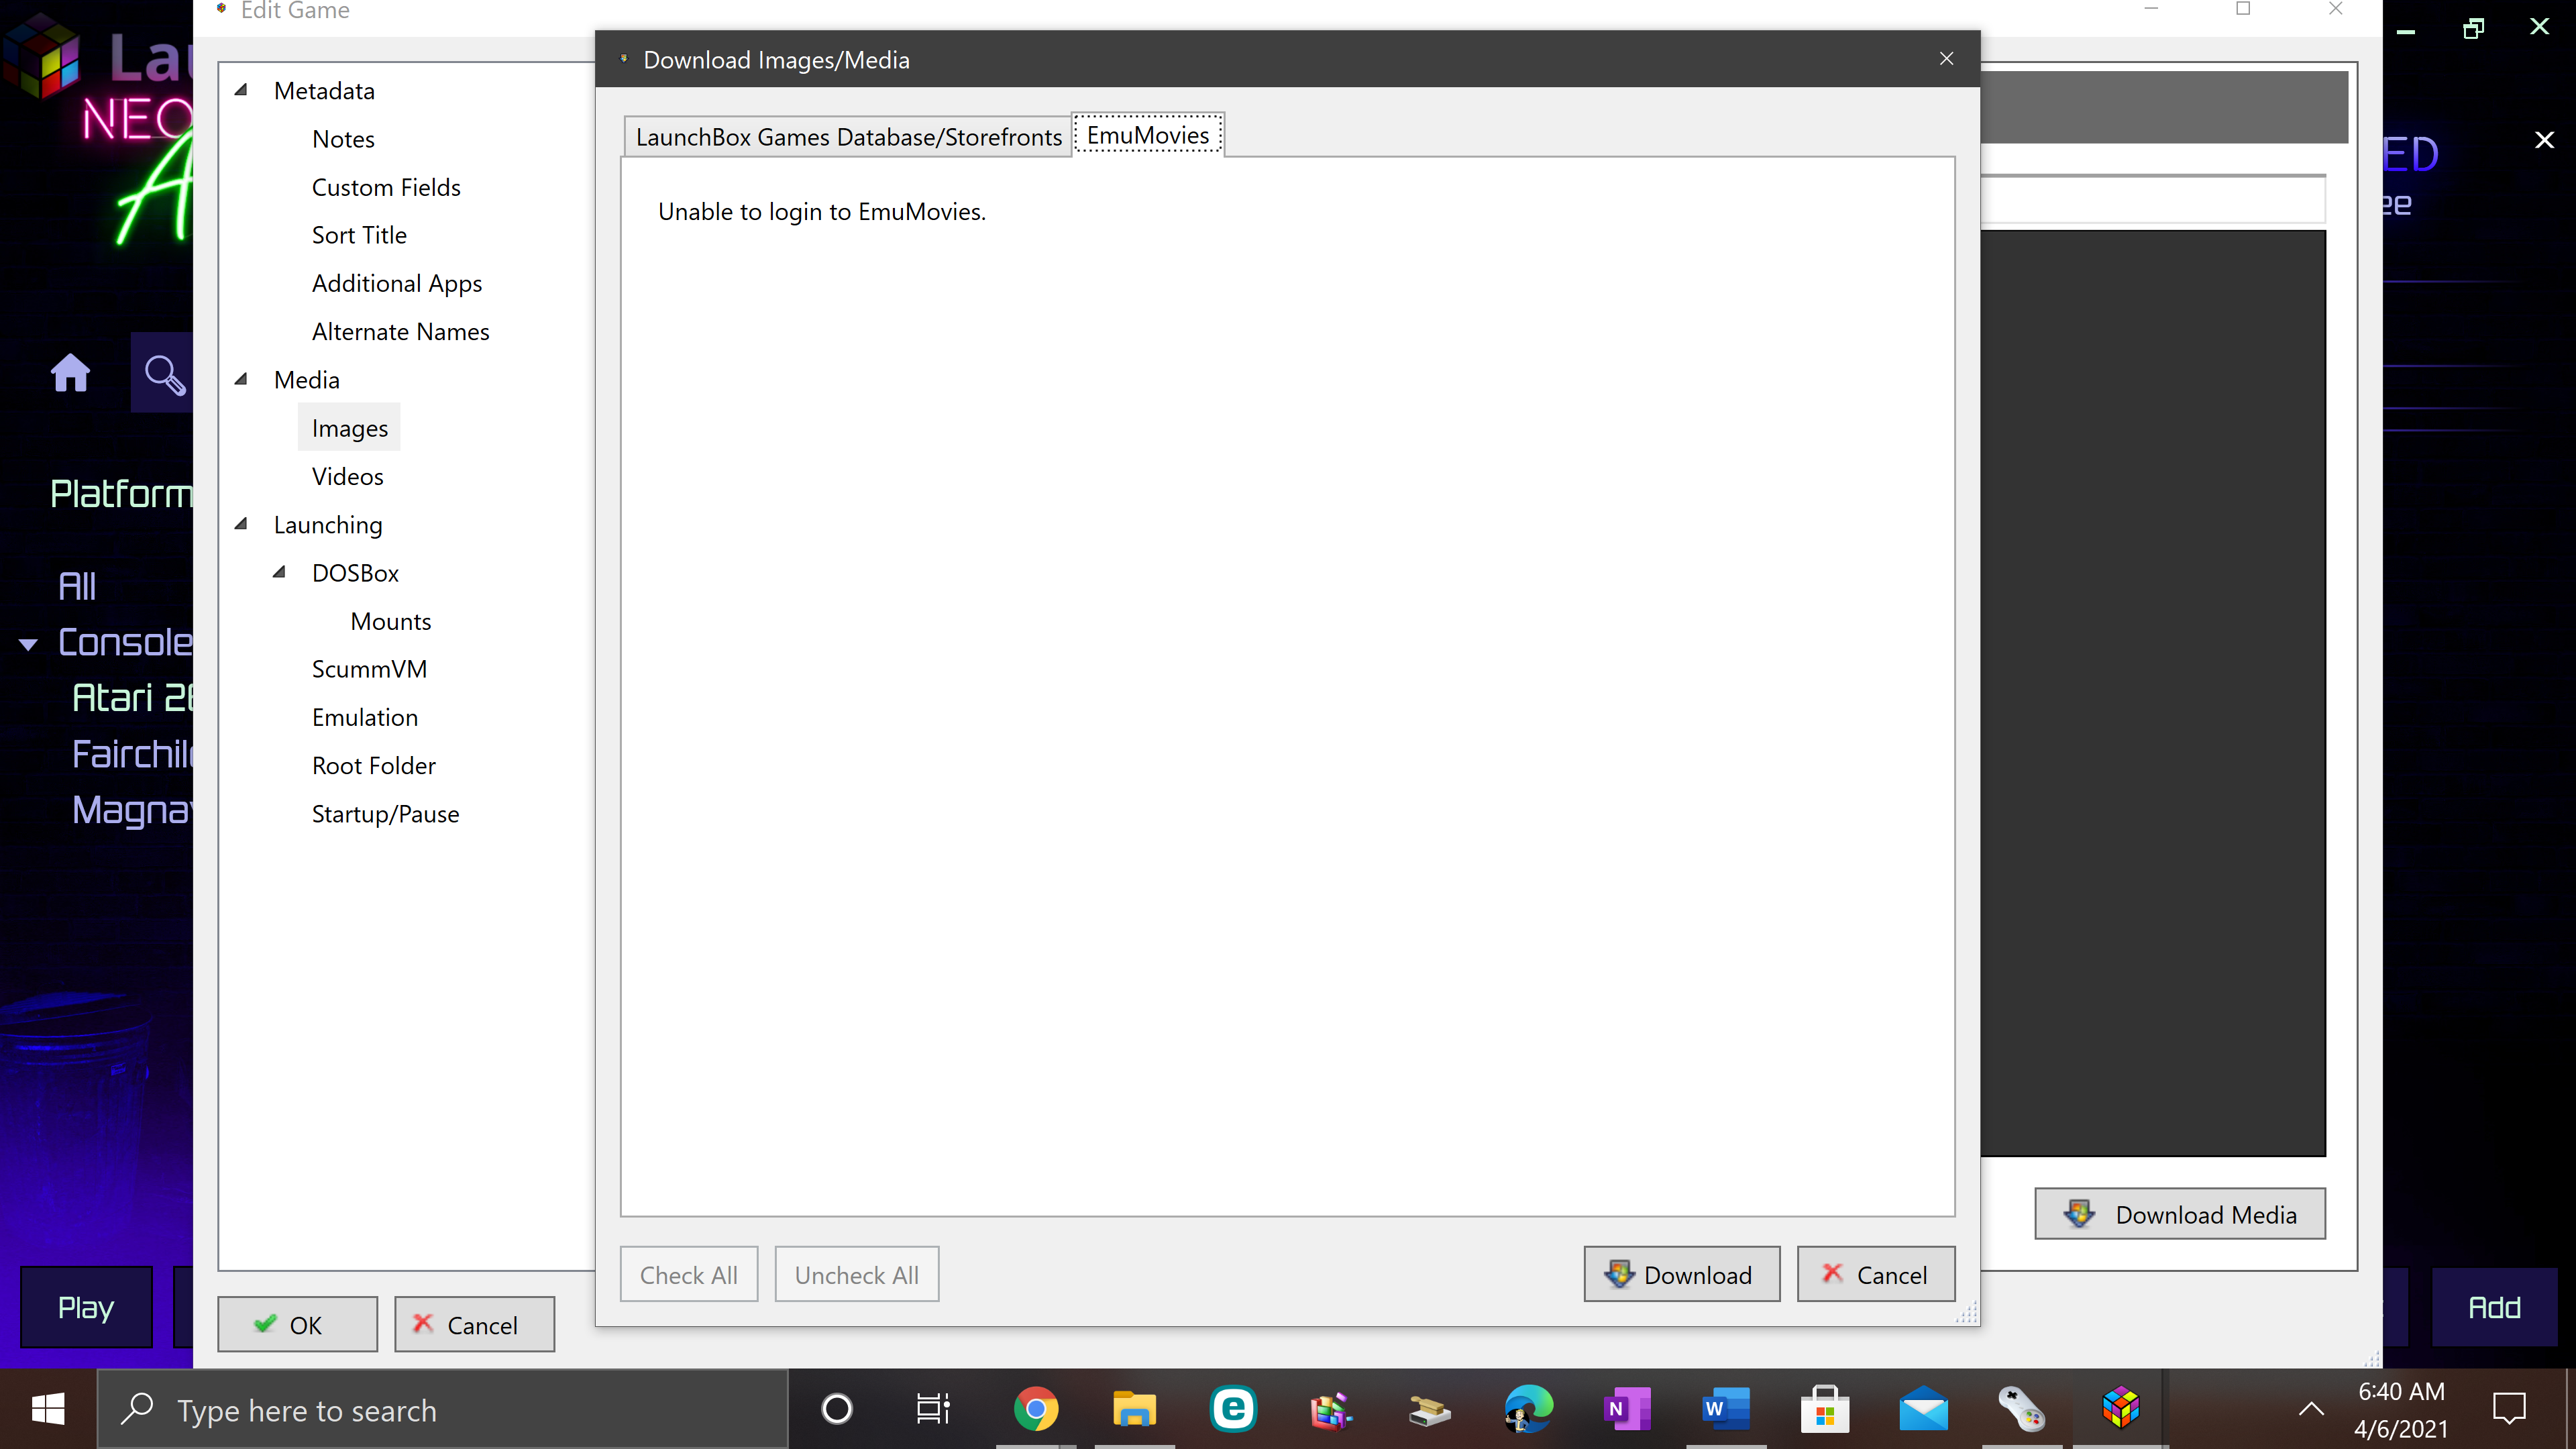Collapse the DOSBox tree node
The width and height of the screenshot is (2576, 1449).
coord(279,572)
